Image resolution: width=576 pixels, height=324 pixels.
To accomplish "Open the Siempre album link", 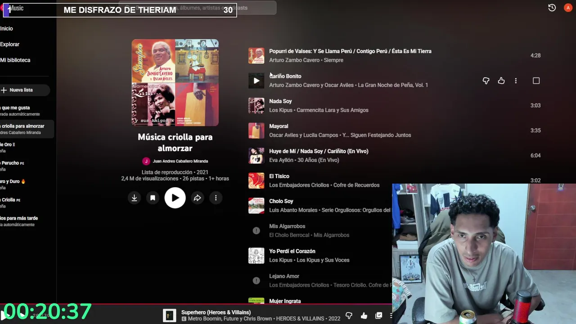I will pos(333,60).
